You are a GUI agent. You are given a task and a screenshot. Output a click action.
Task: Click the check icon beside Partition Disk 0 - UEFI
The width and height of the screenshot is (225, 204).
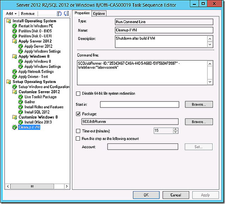[x=15, y=36]
